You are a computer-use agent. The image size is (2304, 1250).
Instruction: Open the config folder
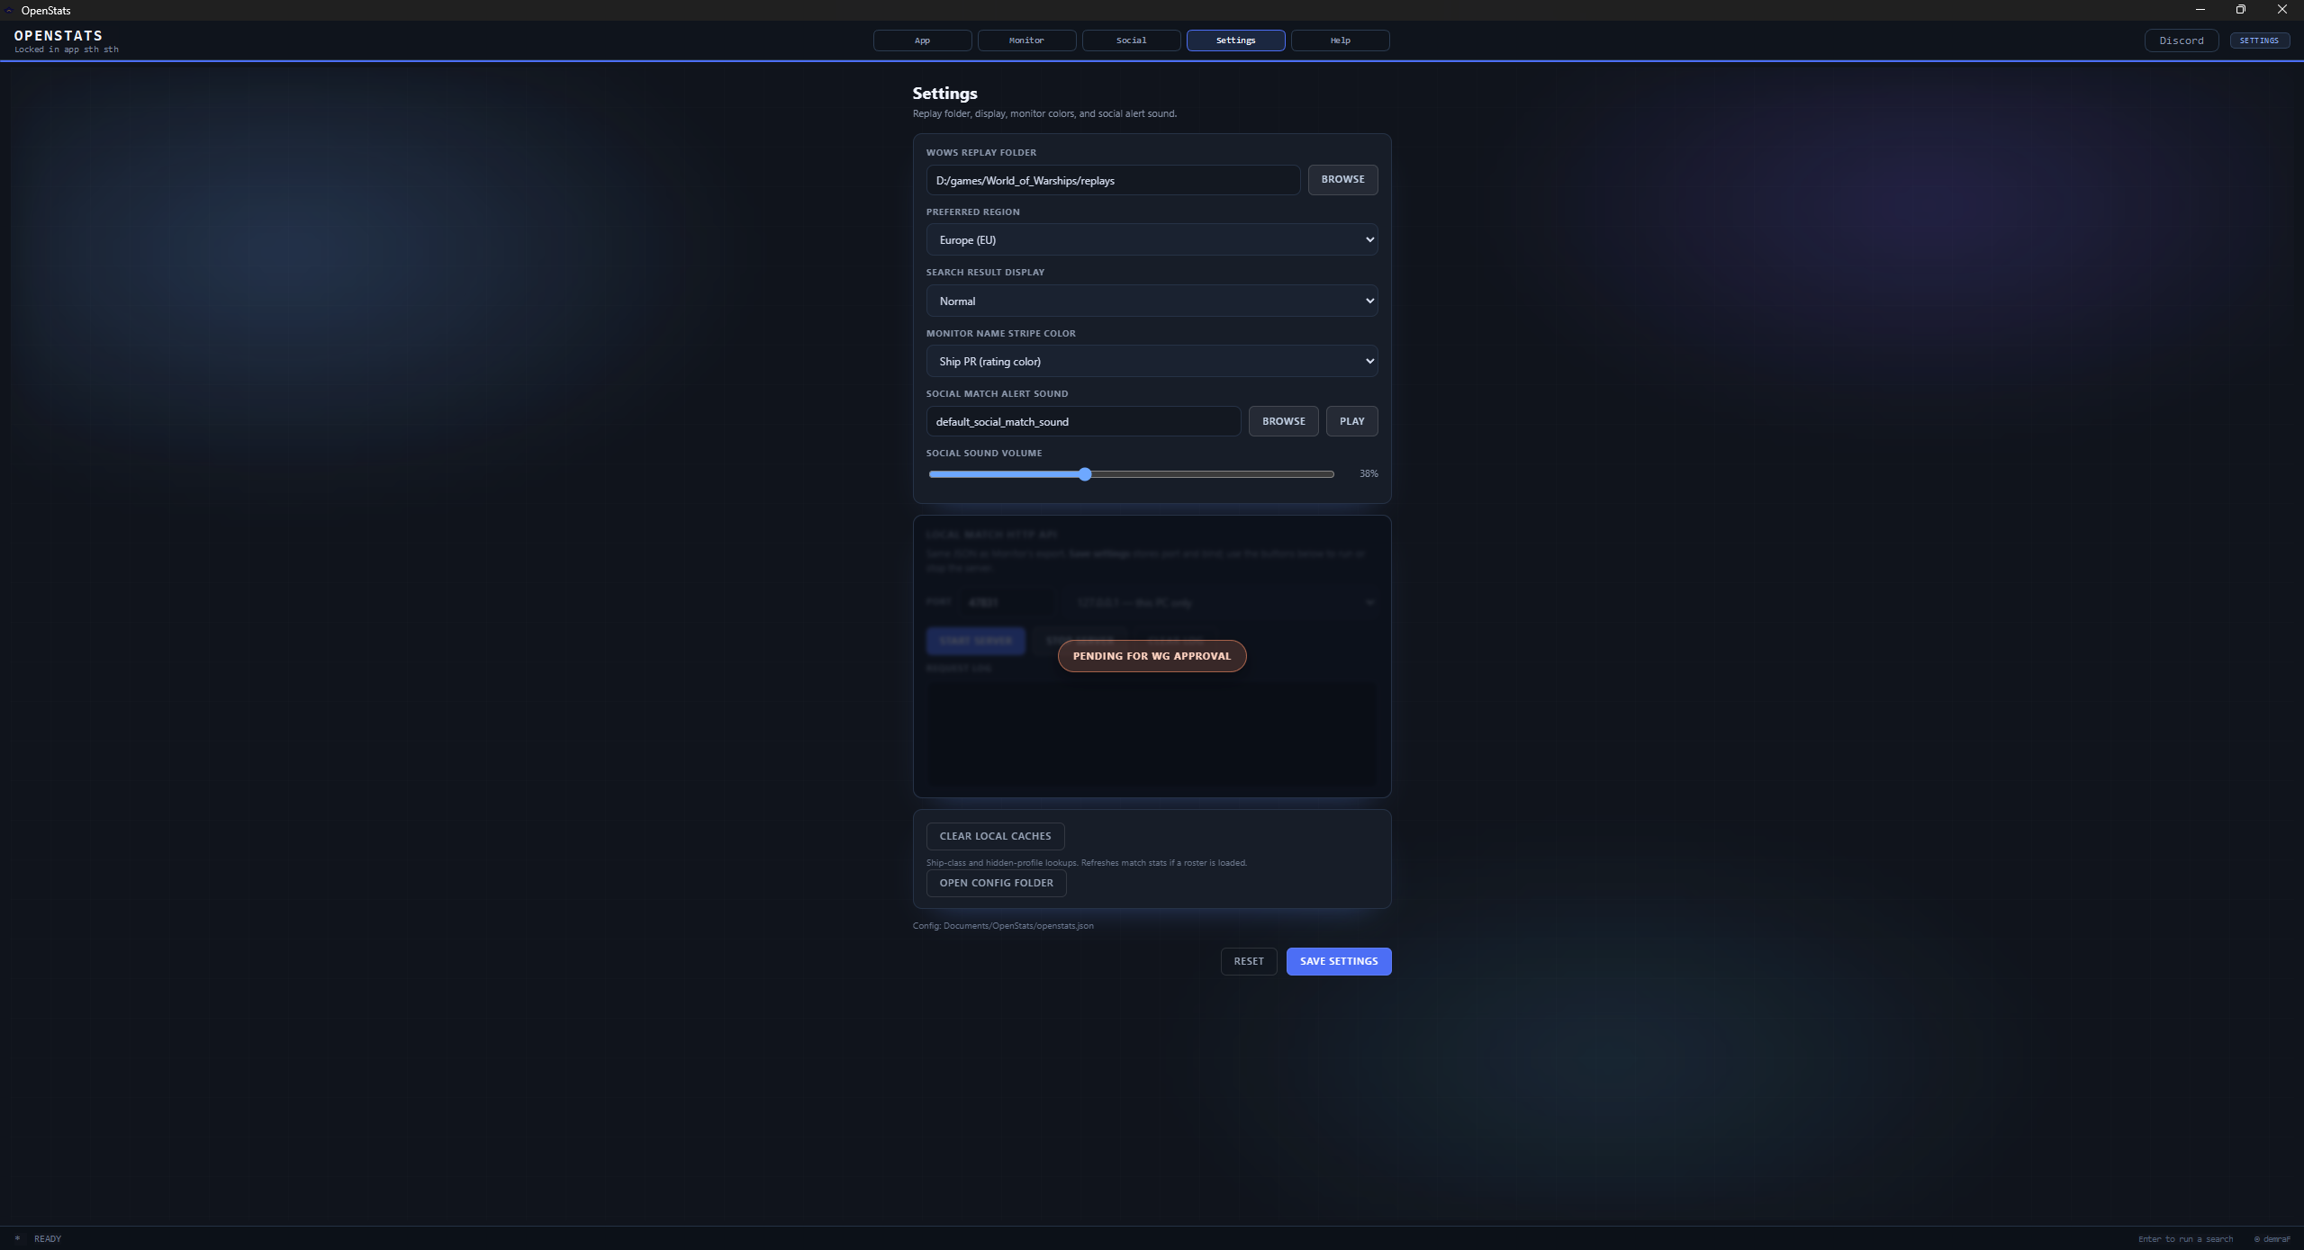995,883
